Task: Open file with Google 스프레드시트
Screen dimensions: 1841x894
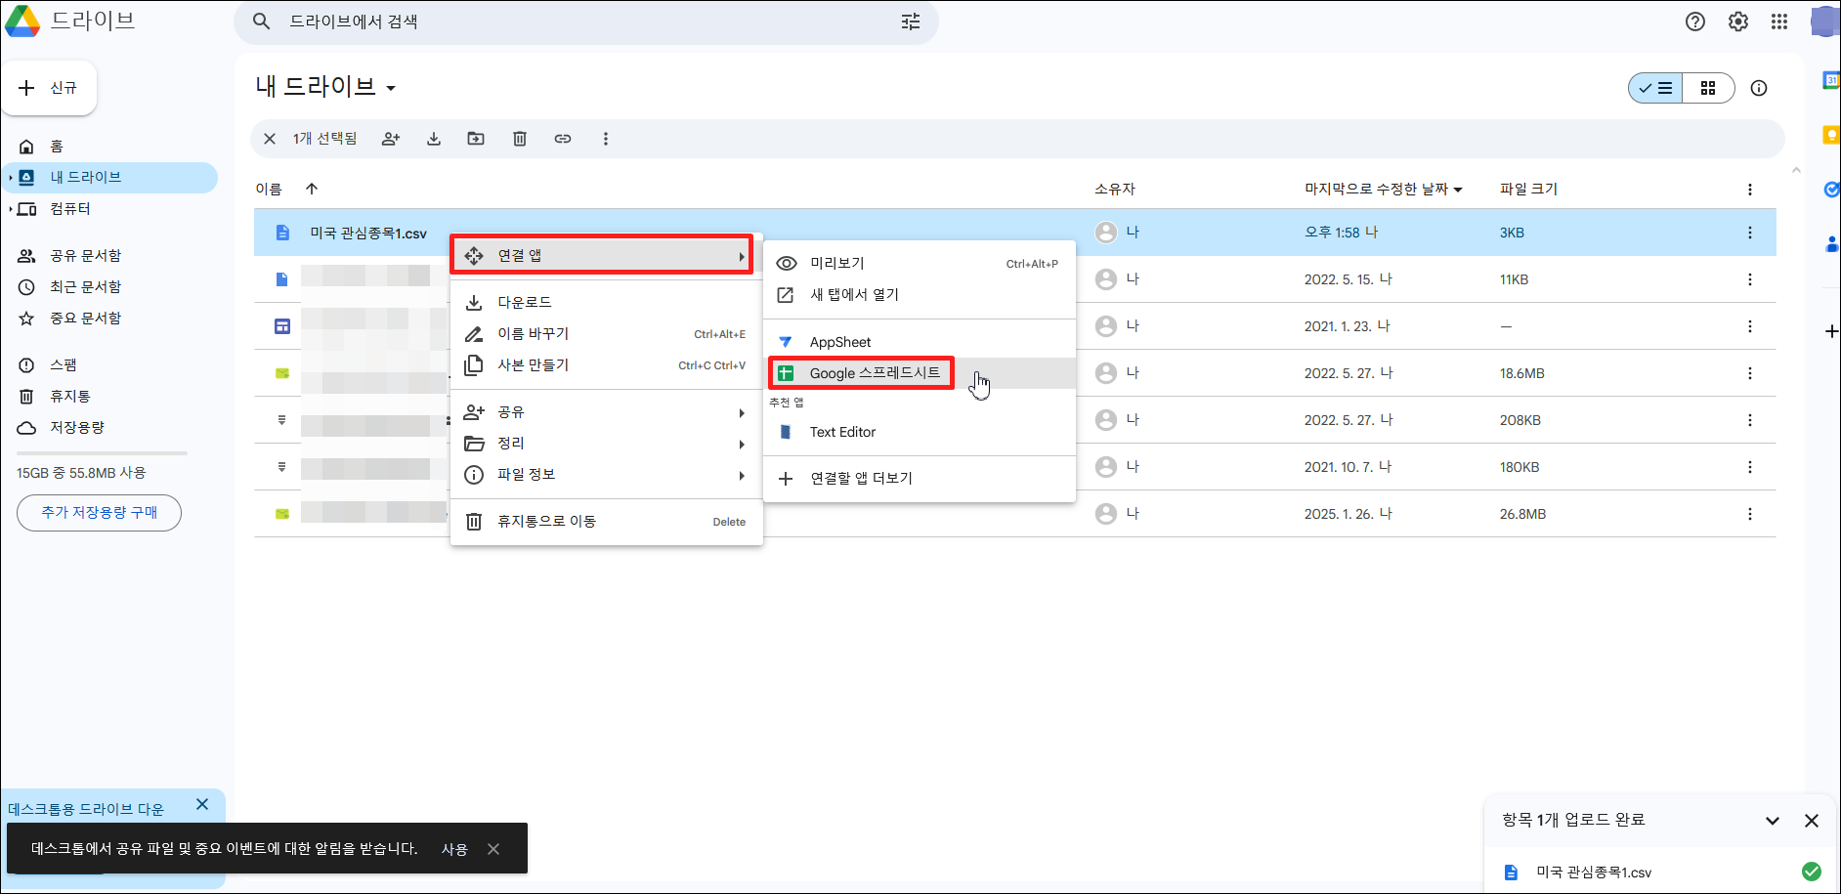Action: click(919, 373)
